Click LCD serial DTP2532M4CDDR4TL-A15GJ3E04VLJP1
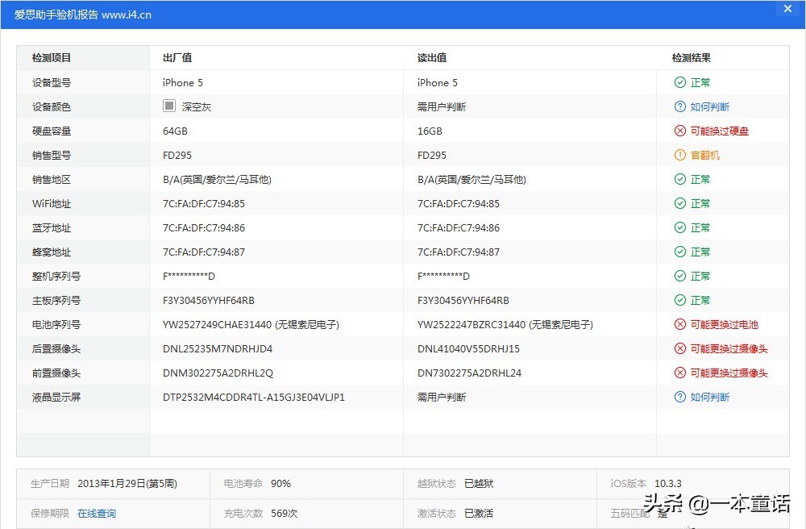This screenshot has width=806, height=529. coord(254,397)
